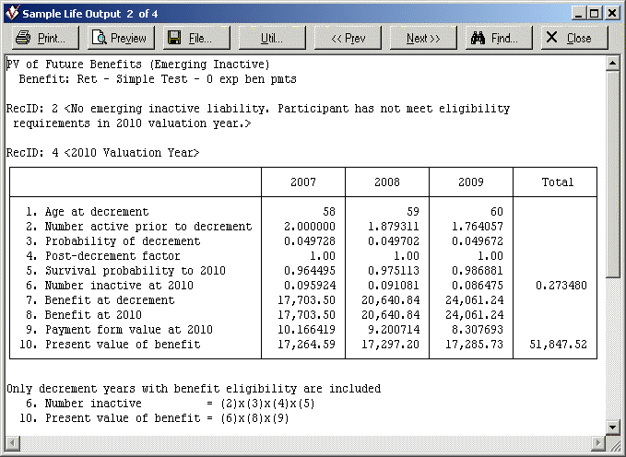Maximize the Sample Life Output window
626x457 pixels.
tap(594, 13)
